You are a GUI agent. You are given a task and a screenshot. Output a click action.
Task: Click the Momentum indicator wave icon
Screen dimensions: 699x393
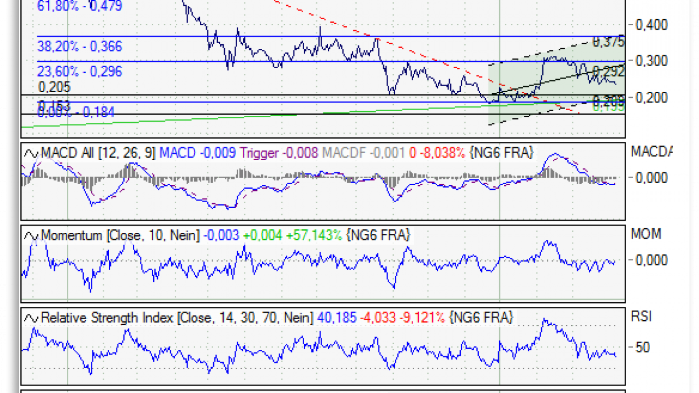point(31,236)
